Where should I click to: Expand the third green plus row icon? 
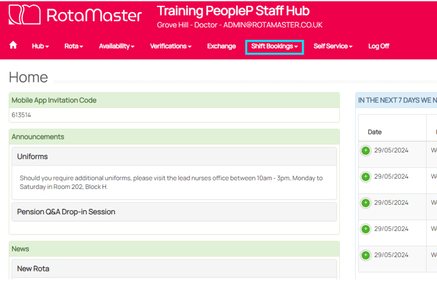366,203
